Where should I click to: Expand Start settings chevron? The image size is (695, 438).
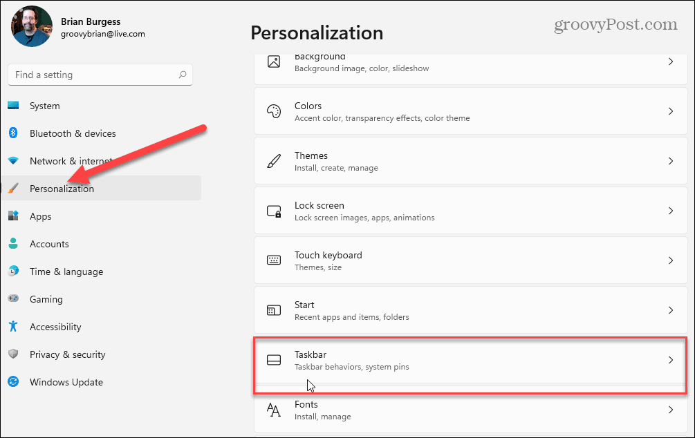point(671,310)
